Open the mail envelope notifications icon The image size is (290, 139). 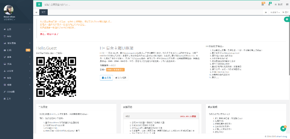[x=263, y=4]
